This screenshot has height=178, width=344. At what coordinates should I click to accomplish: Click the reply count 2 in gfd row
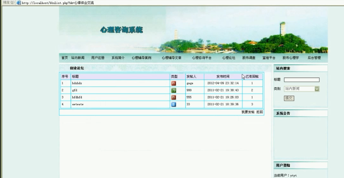(x=252, y=90)
